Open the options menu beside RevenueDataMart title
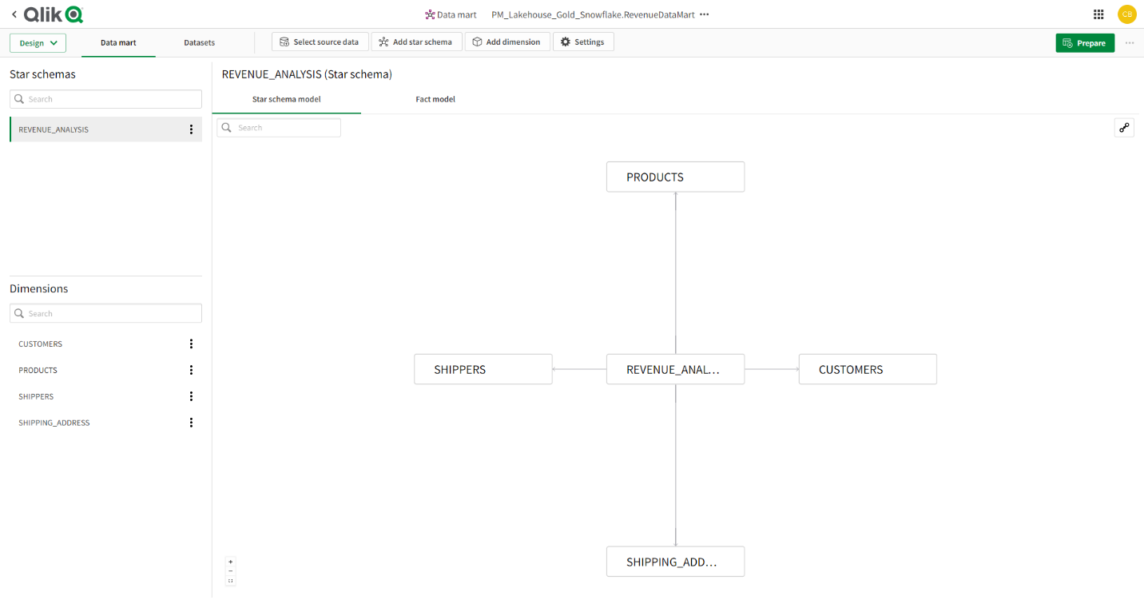Viewport: 1144px width, 600px height. (x=702, y=14)
